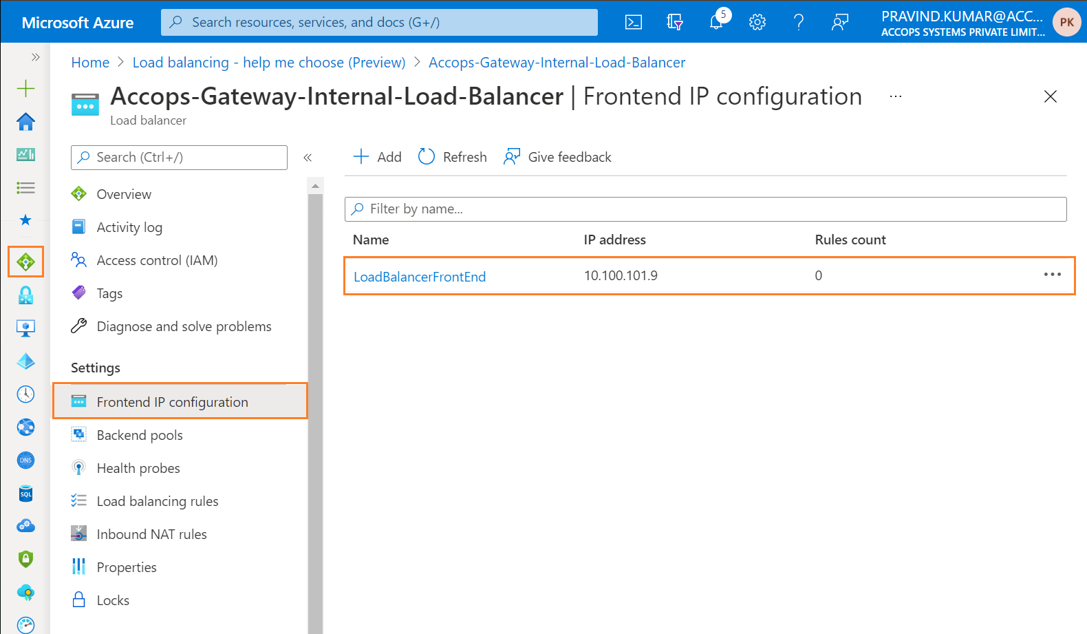Image resolution: width=1087 pixels, height=634 pixels.
Task: Open the Home icon in the sidebar
Action: 25,122
